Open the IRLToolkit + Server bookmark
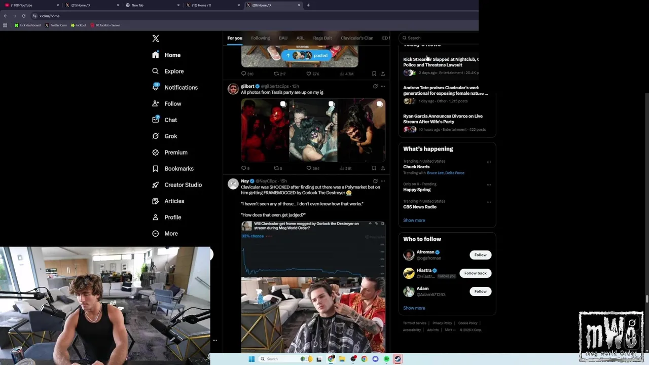The height and width of the screenshot is (365, 649). tap(105, 25)
